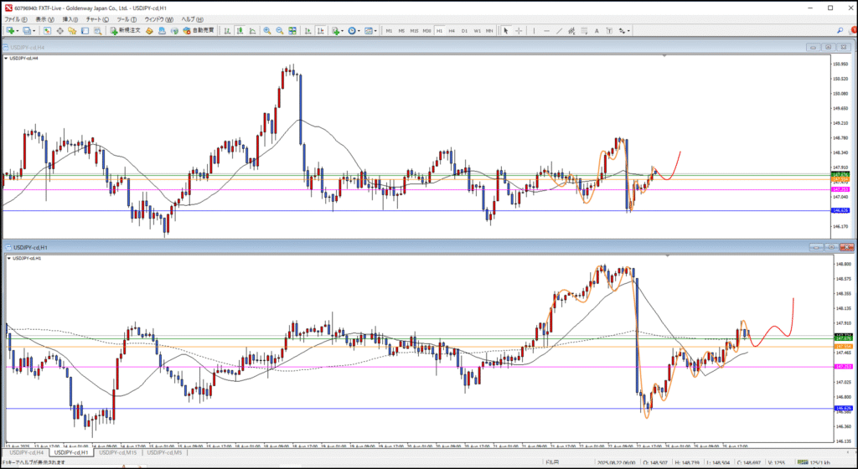The height and width of the screenshot is (469, 858).
Task: Select the Crosshair tool
Action: (x=518, y=31)
